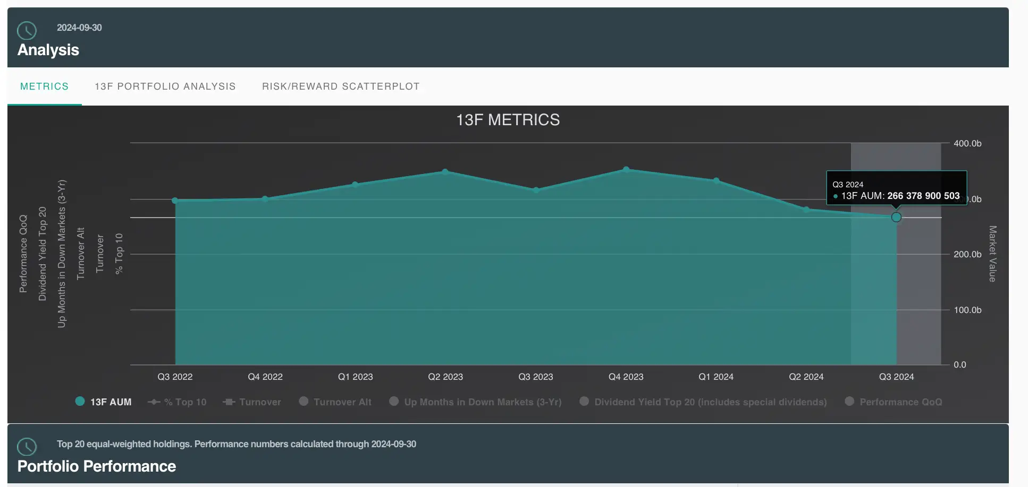Hide the 13F AUM series via legend label
This screenshot has width=1028, height=487.
111,402
